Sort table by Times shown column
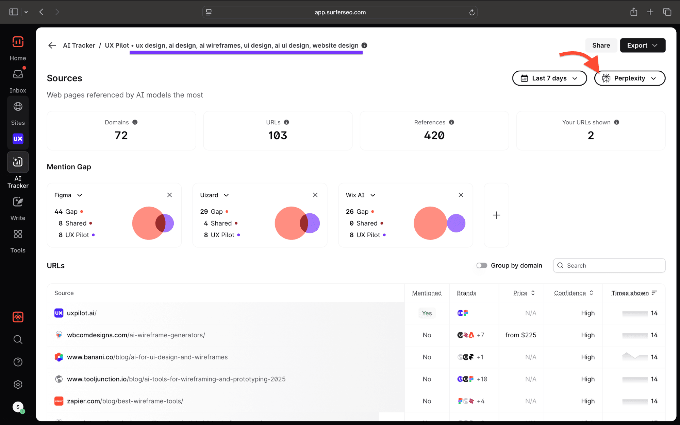This screenshot has height=425, width=680. [x=634, y=293]
